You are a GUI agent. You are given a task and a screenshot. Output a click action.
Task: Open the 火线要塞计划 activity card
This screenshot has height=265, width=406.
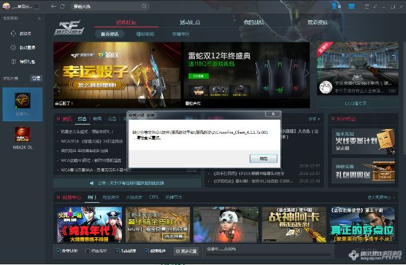(363, 142)
